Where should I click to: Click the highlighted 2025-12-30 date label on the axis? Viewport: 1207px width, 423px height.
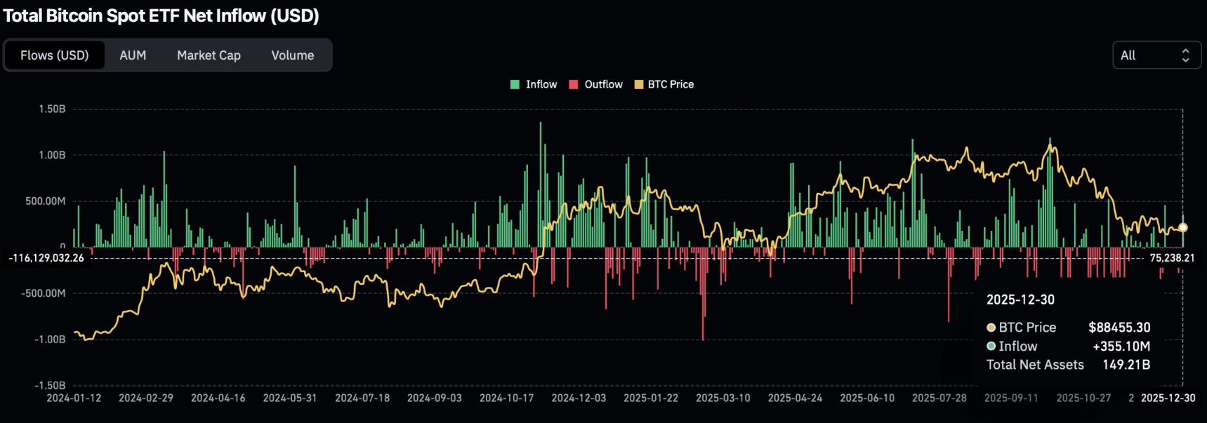[1168, 398]
